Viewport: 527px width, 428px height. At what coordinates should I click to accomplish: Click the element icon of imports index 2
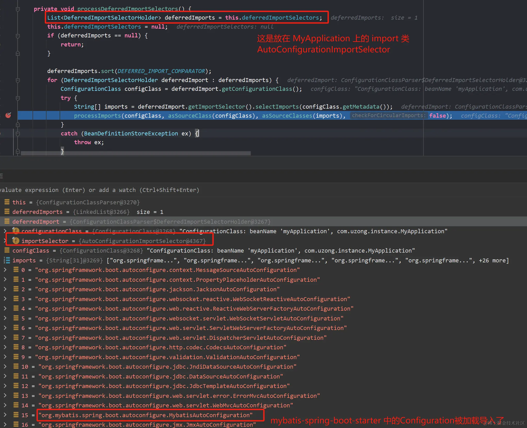[x=16, y=289]
